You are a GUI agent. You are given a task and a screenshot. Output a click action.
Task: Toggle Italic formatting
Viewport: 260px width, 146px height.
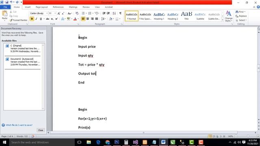(x=36, y=19)
